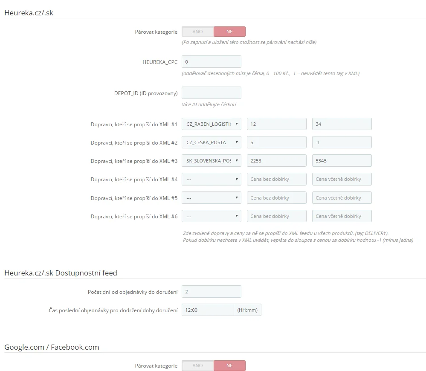Open the carrier dropdown for XML #5

(x=211, y=198)
